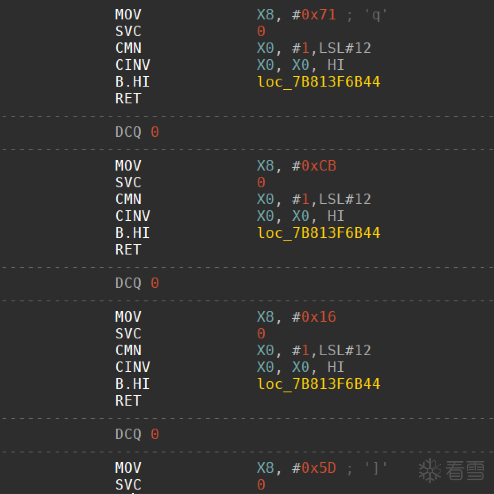Screen dimensions: 494x494
Task: Click SVC mnemonic directly under MOV X8, #0x5D
Action: tap(128, 485)
